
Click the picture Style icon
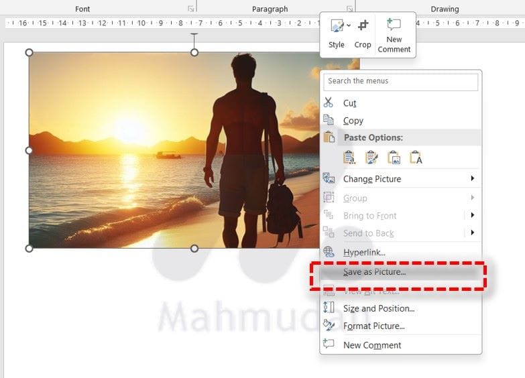337,27
